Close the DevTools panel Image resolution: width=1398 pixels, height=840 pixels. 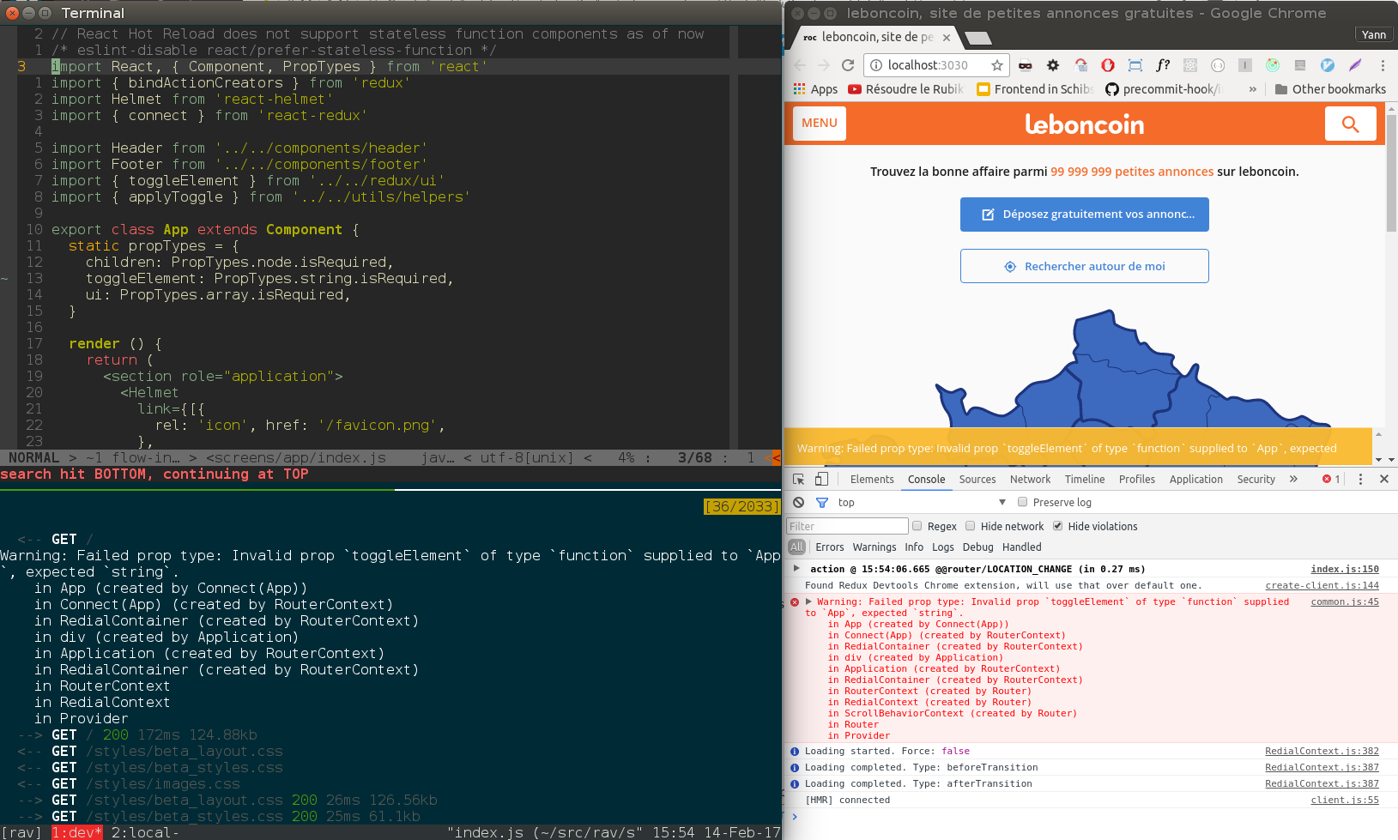pyautogui.click(x=1384, y=479)
